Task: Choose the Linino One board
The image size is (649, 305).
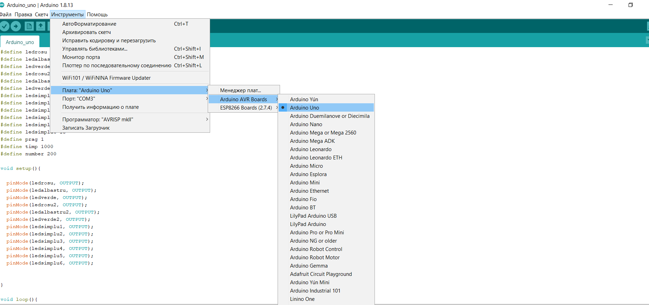Action: pyautogui.click(x=326, y=299)
